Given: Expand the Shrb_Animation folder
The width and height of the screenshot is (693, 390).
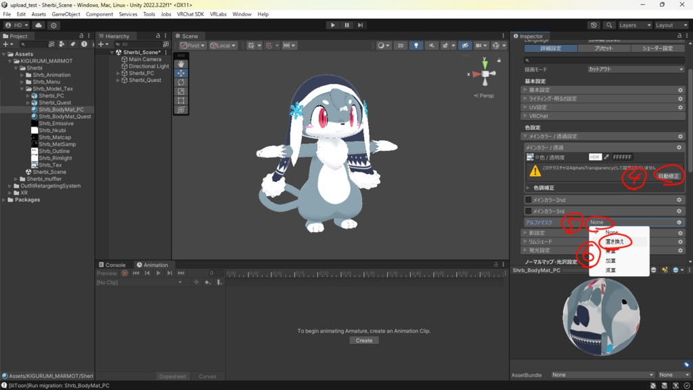Looking at the screenshot, I should point(22,75).
